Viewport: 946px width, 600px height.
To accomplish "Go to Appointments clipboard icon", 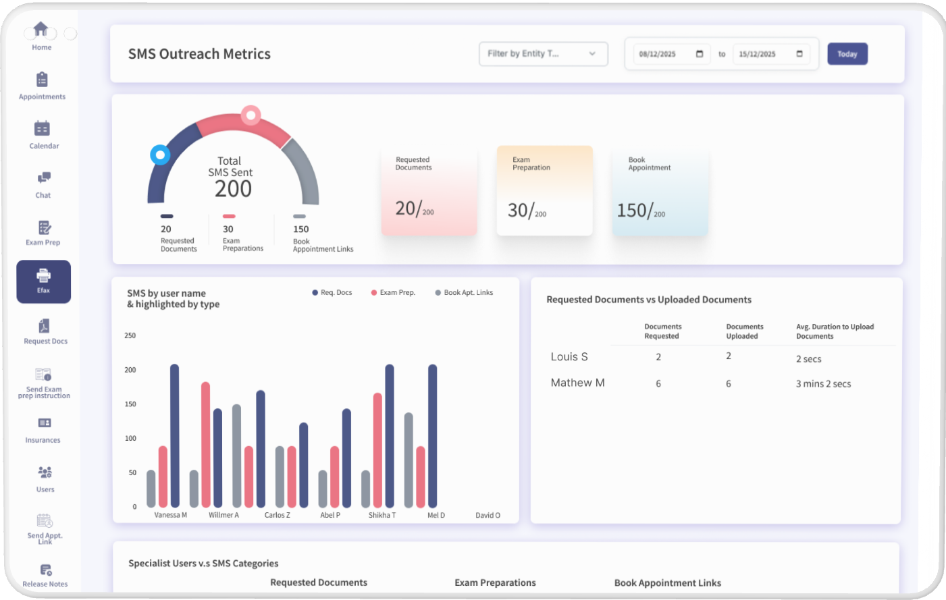I will click(x=42, y=80).
